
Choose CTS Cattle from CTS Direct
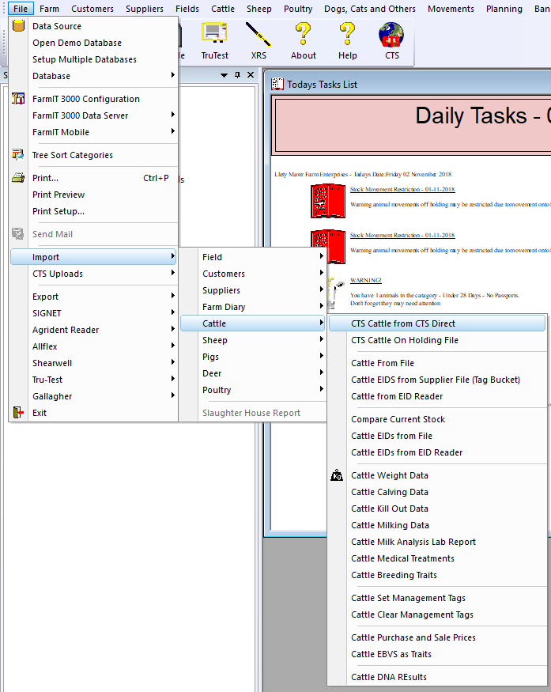[x=437, y=323]
